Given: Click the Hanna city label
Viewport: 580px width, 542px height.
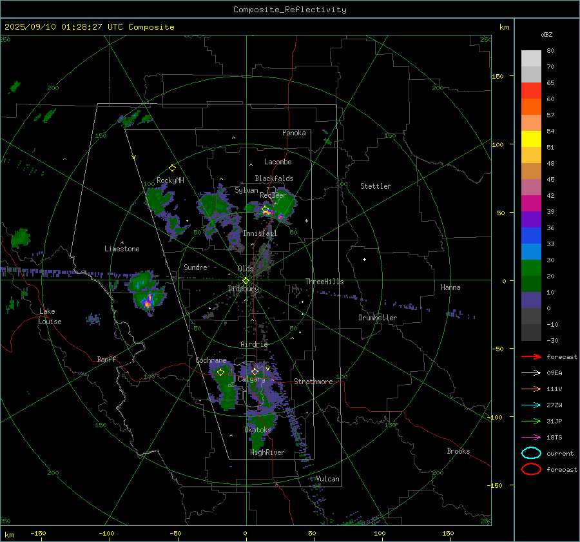Looking at the screenshot, I should point(450,287).
